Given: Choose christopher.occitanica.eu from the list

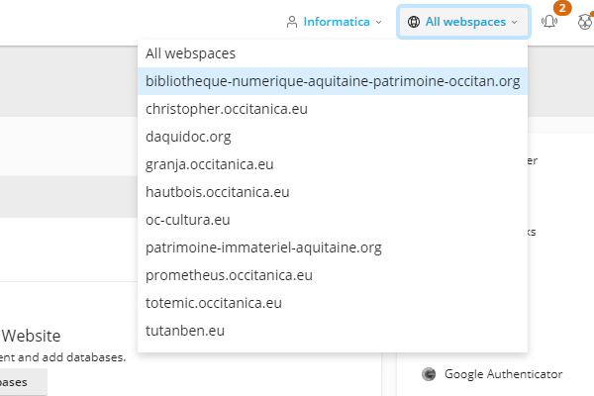Looking at the screenshot, I should click(227, 109).
